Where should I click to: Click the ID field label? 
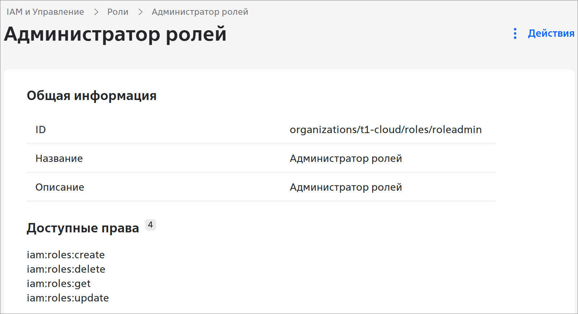pyautogui.click(x=41, y=129)
